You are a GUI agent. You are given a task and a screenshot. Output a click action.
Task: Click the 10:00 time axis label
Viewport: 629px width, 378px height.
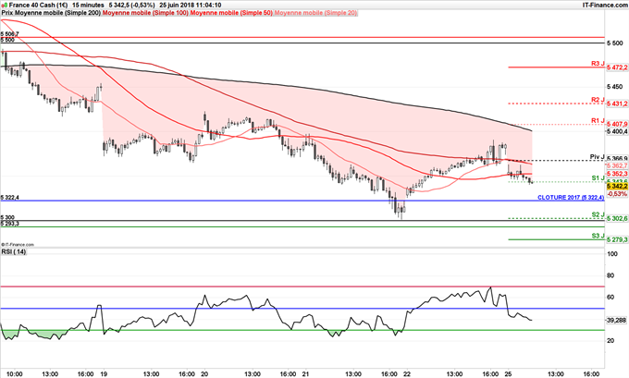[15, 374]
